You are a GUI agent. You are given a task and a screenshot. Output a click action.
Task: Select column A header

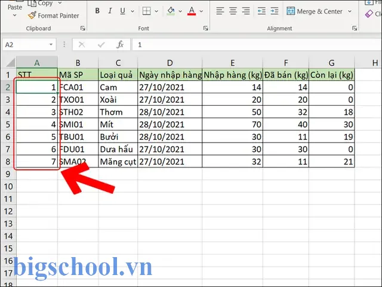click(x=37, y=63)
